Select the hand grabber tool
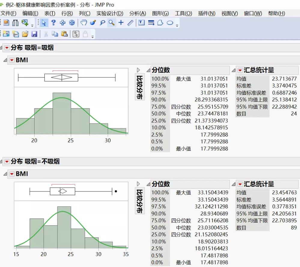This screenshot has height=267, width=300. click(x=83, y=23)
